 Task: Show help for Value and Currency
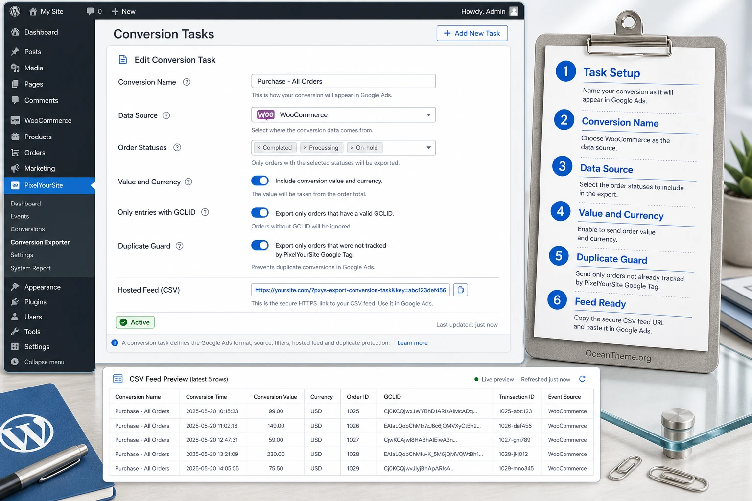point(188,182)
